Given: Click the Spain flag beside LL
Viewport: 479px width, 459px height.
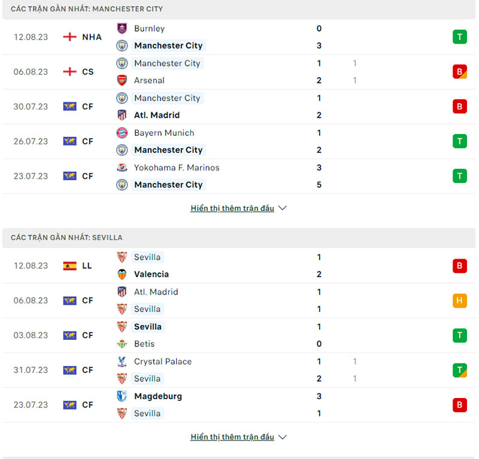Looking at the screenshot, I should tap(70, 266).
